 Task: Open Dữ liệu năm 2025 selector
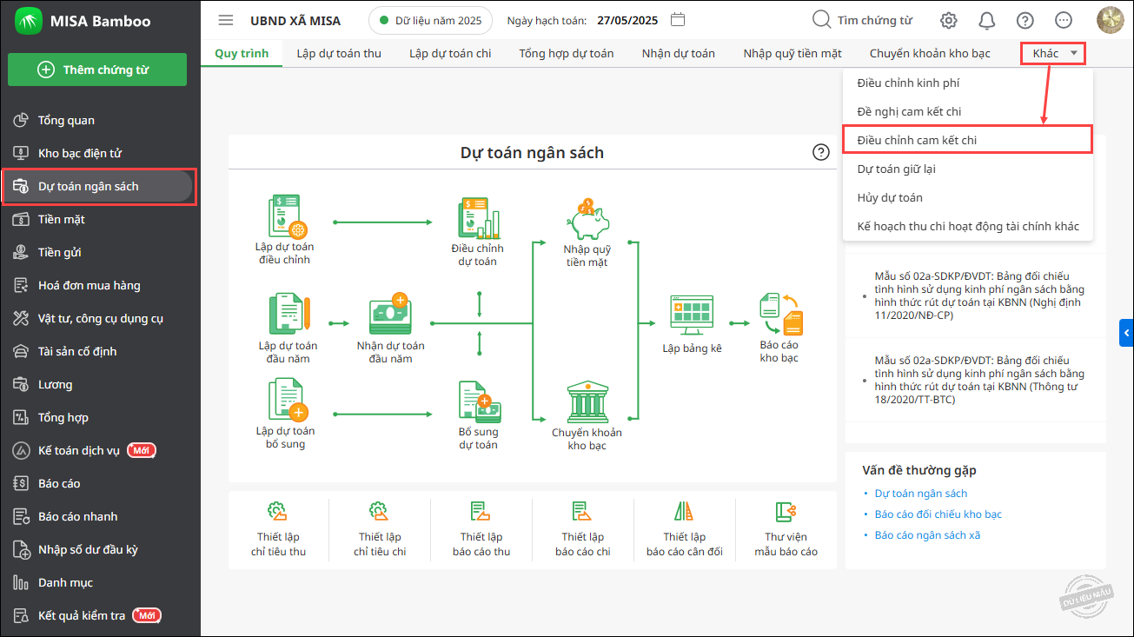coord(430,20)
